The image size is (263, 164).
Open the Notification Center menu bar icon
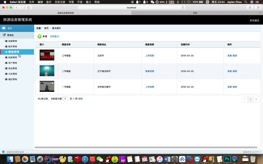point(257,2)
